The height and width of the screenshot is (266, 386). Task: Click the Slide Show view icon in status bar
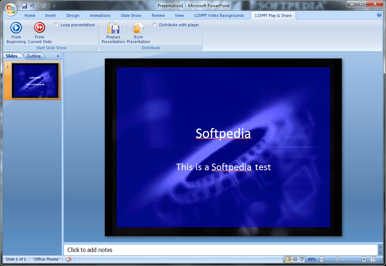[x=302, y=259]
